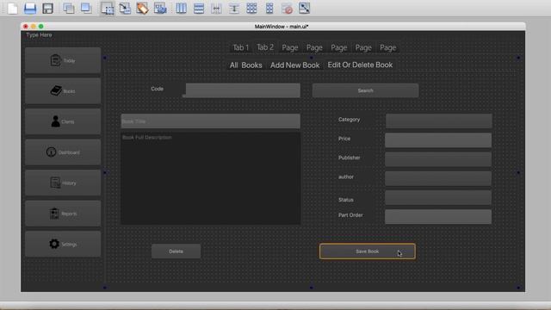Switch to Edit Tab Order mode

(160, 8)
